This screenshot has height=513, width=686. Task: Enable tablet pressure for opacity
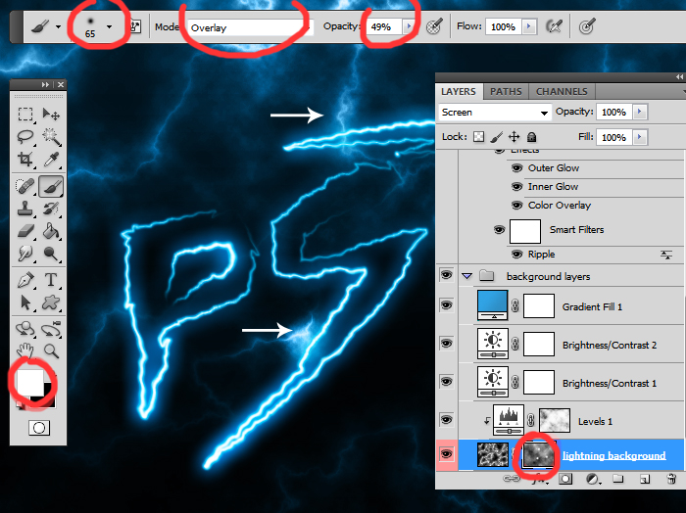click(x=434, y=26)
